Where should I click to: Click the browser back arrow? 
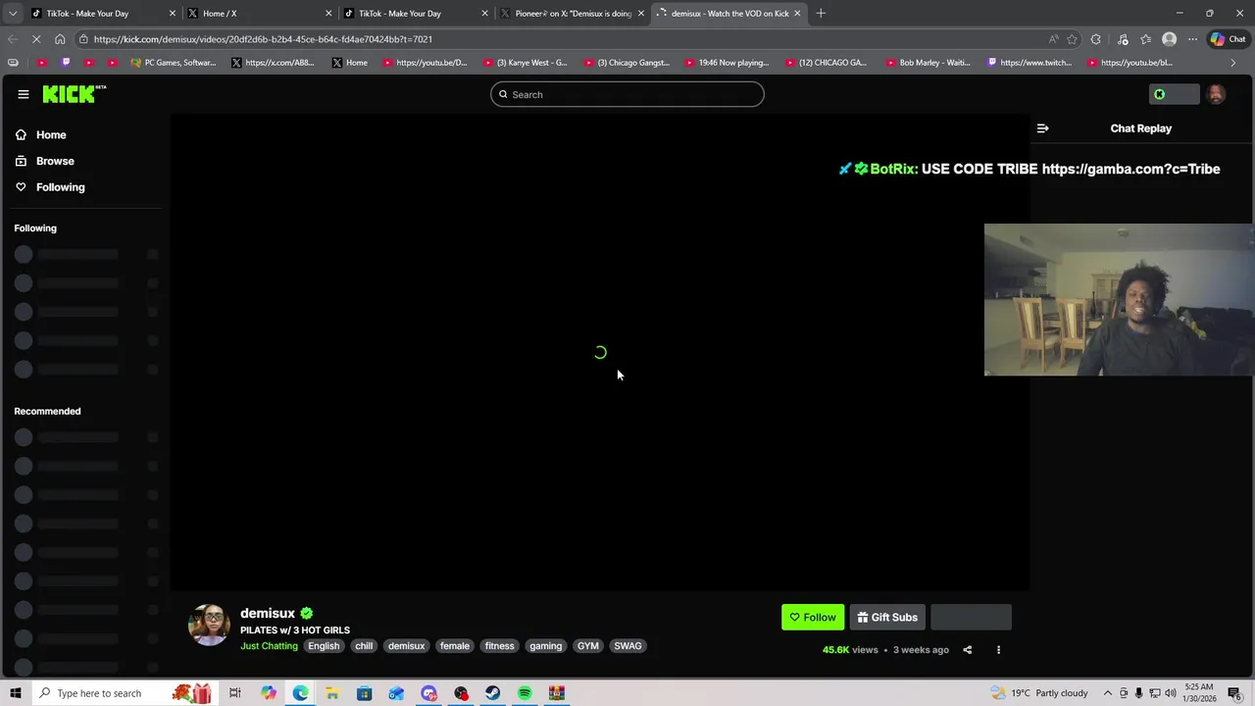tap(12, 39)
